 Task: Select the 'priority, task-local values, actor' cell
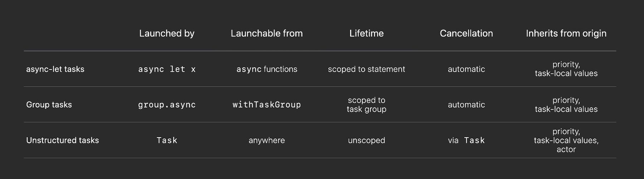tap(566, 140)
